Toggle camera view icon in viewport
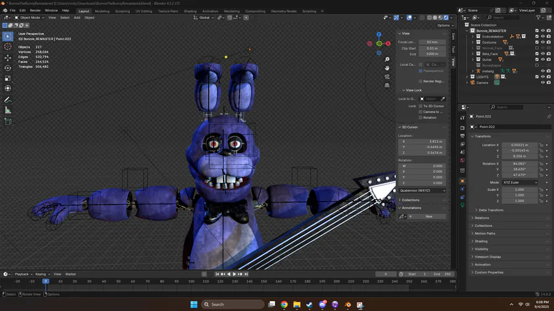 point(387,76)
